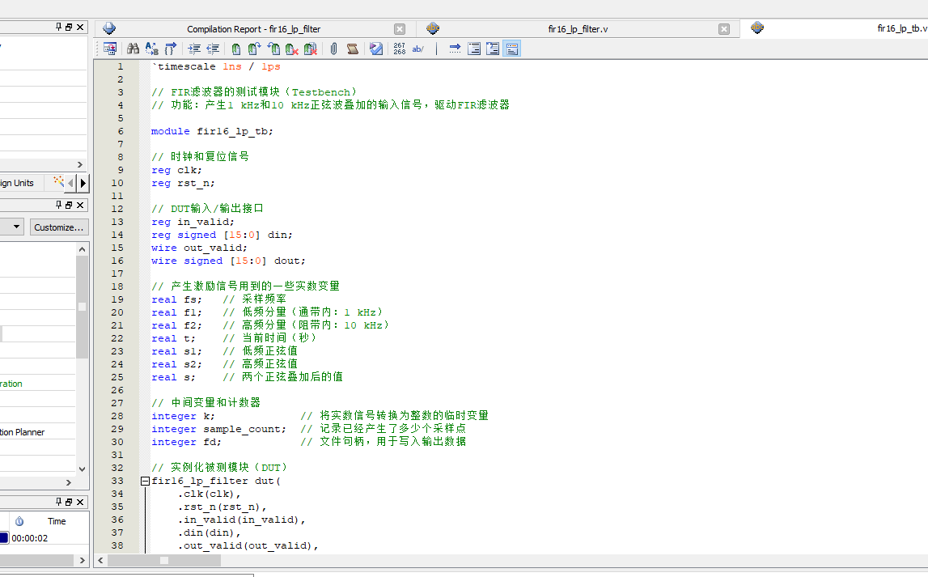
Task: Close the Compilation Report tab
Action: coord(400,29)
